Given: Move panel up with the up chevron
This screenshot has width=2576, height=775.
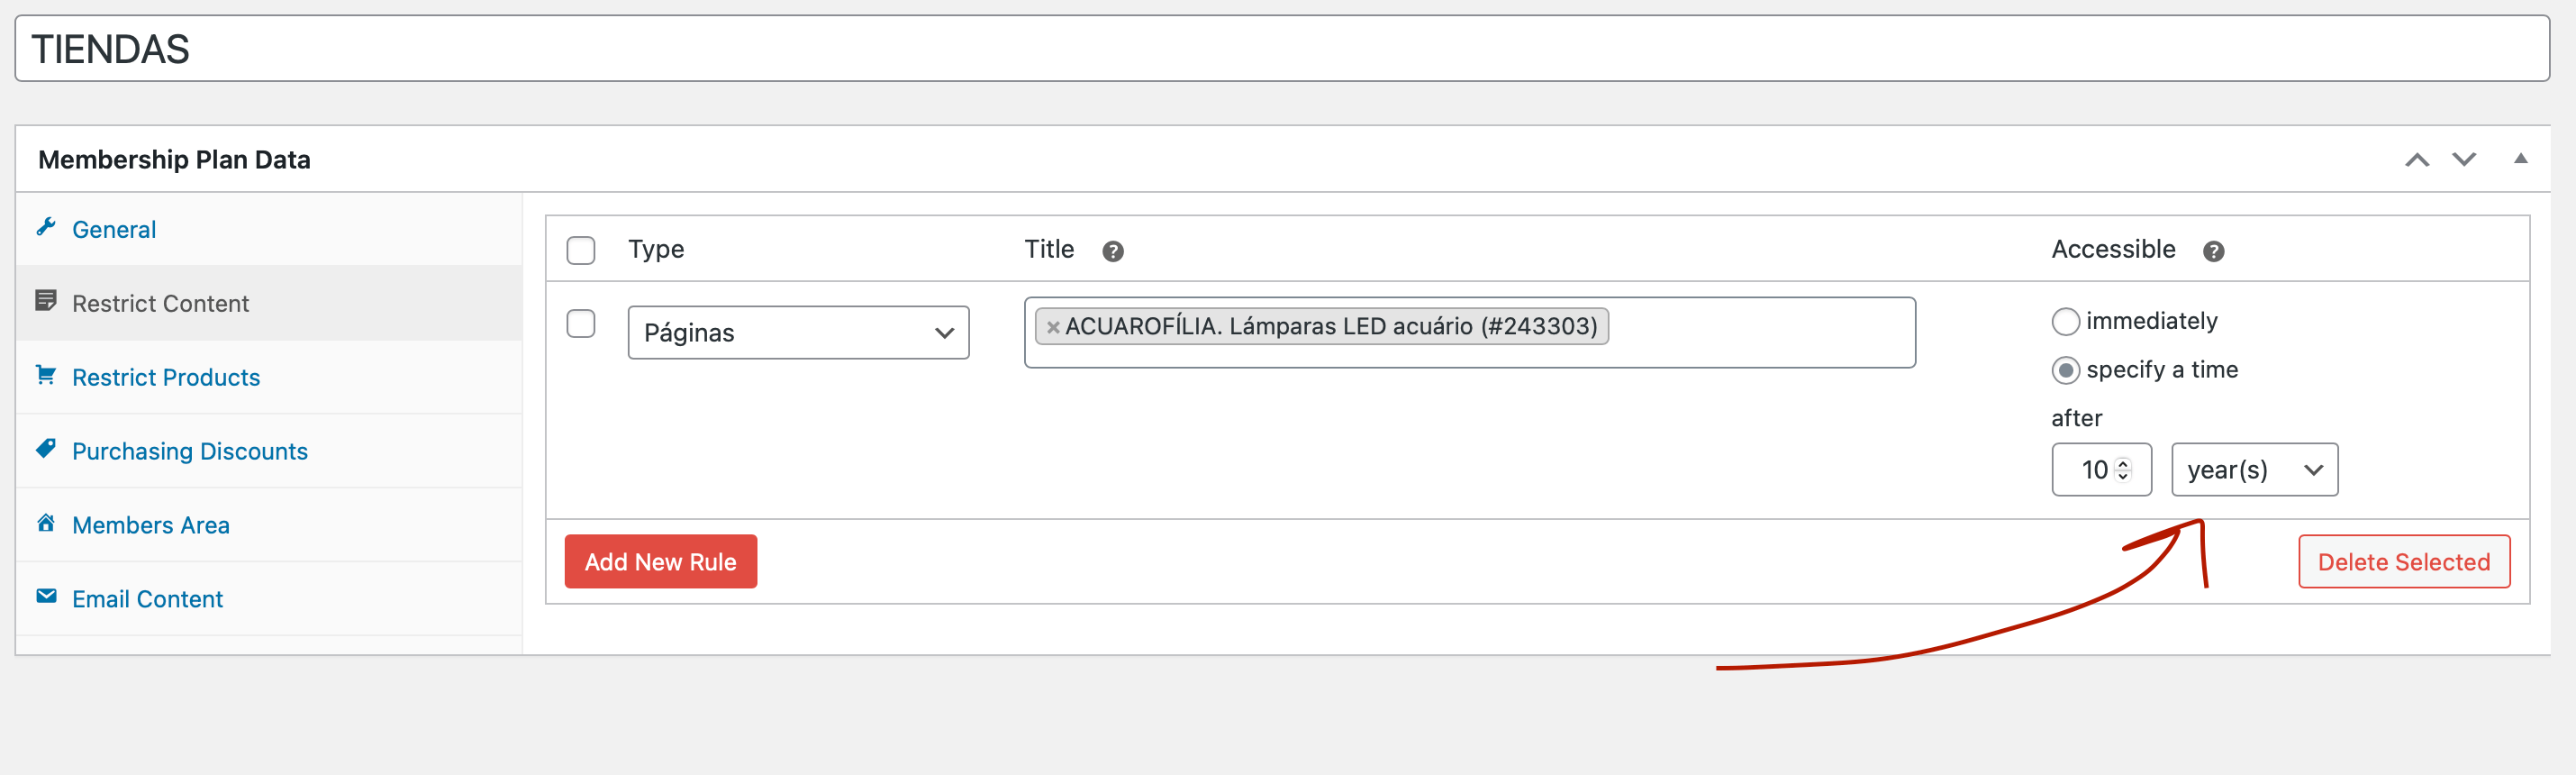Looking at the screenshot, I should pos(2417,160).
